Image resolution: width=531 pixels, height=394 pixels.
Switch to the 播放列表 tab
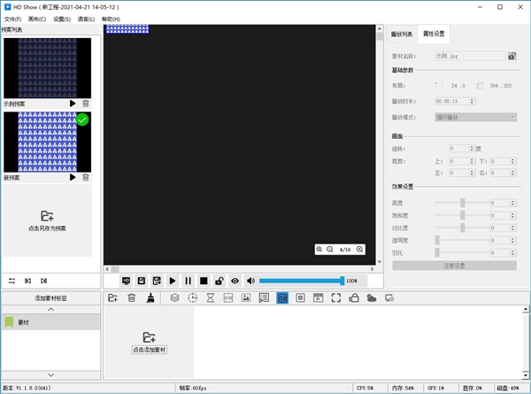pyautogui.click(x=402, y=34)
